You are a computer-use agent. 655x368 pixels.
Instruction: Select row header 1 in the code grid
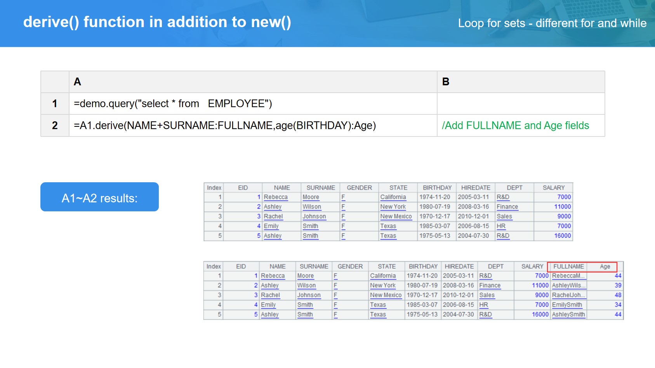coord(55,104)
